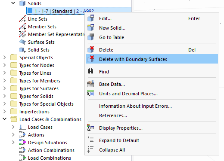Open Display Properties... entry

(152, 128)
